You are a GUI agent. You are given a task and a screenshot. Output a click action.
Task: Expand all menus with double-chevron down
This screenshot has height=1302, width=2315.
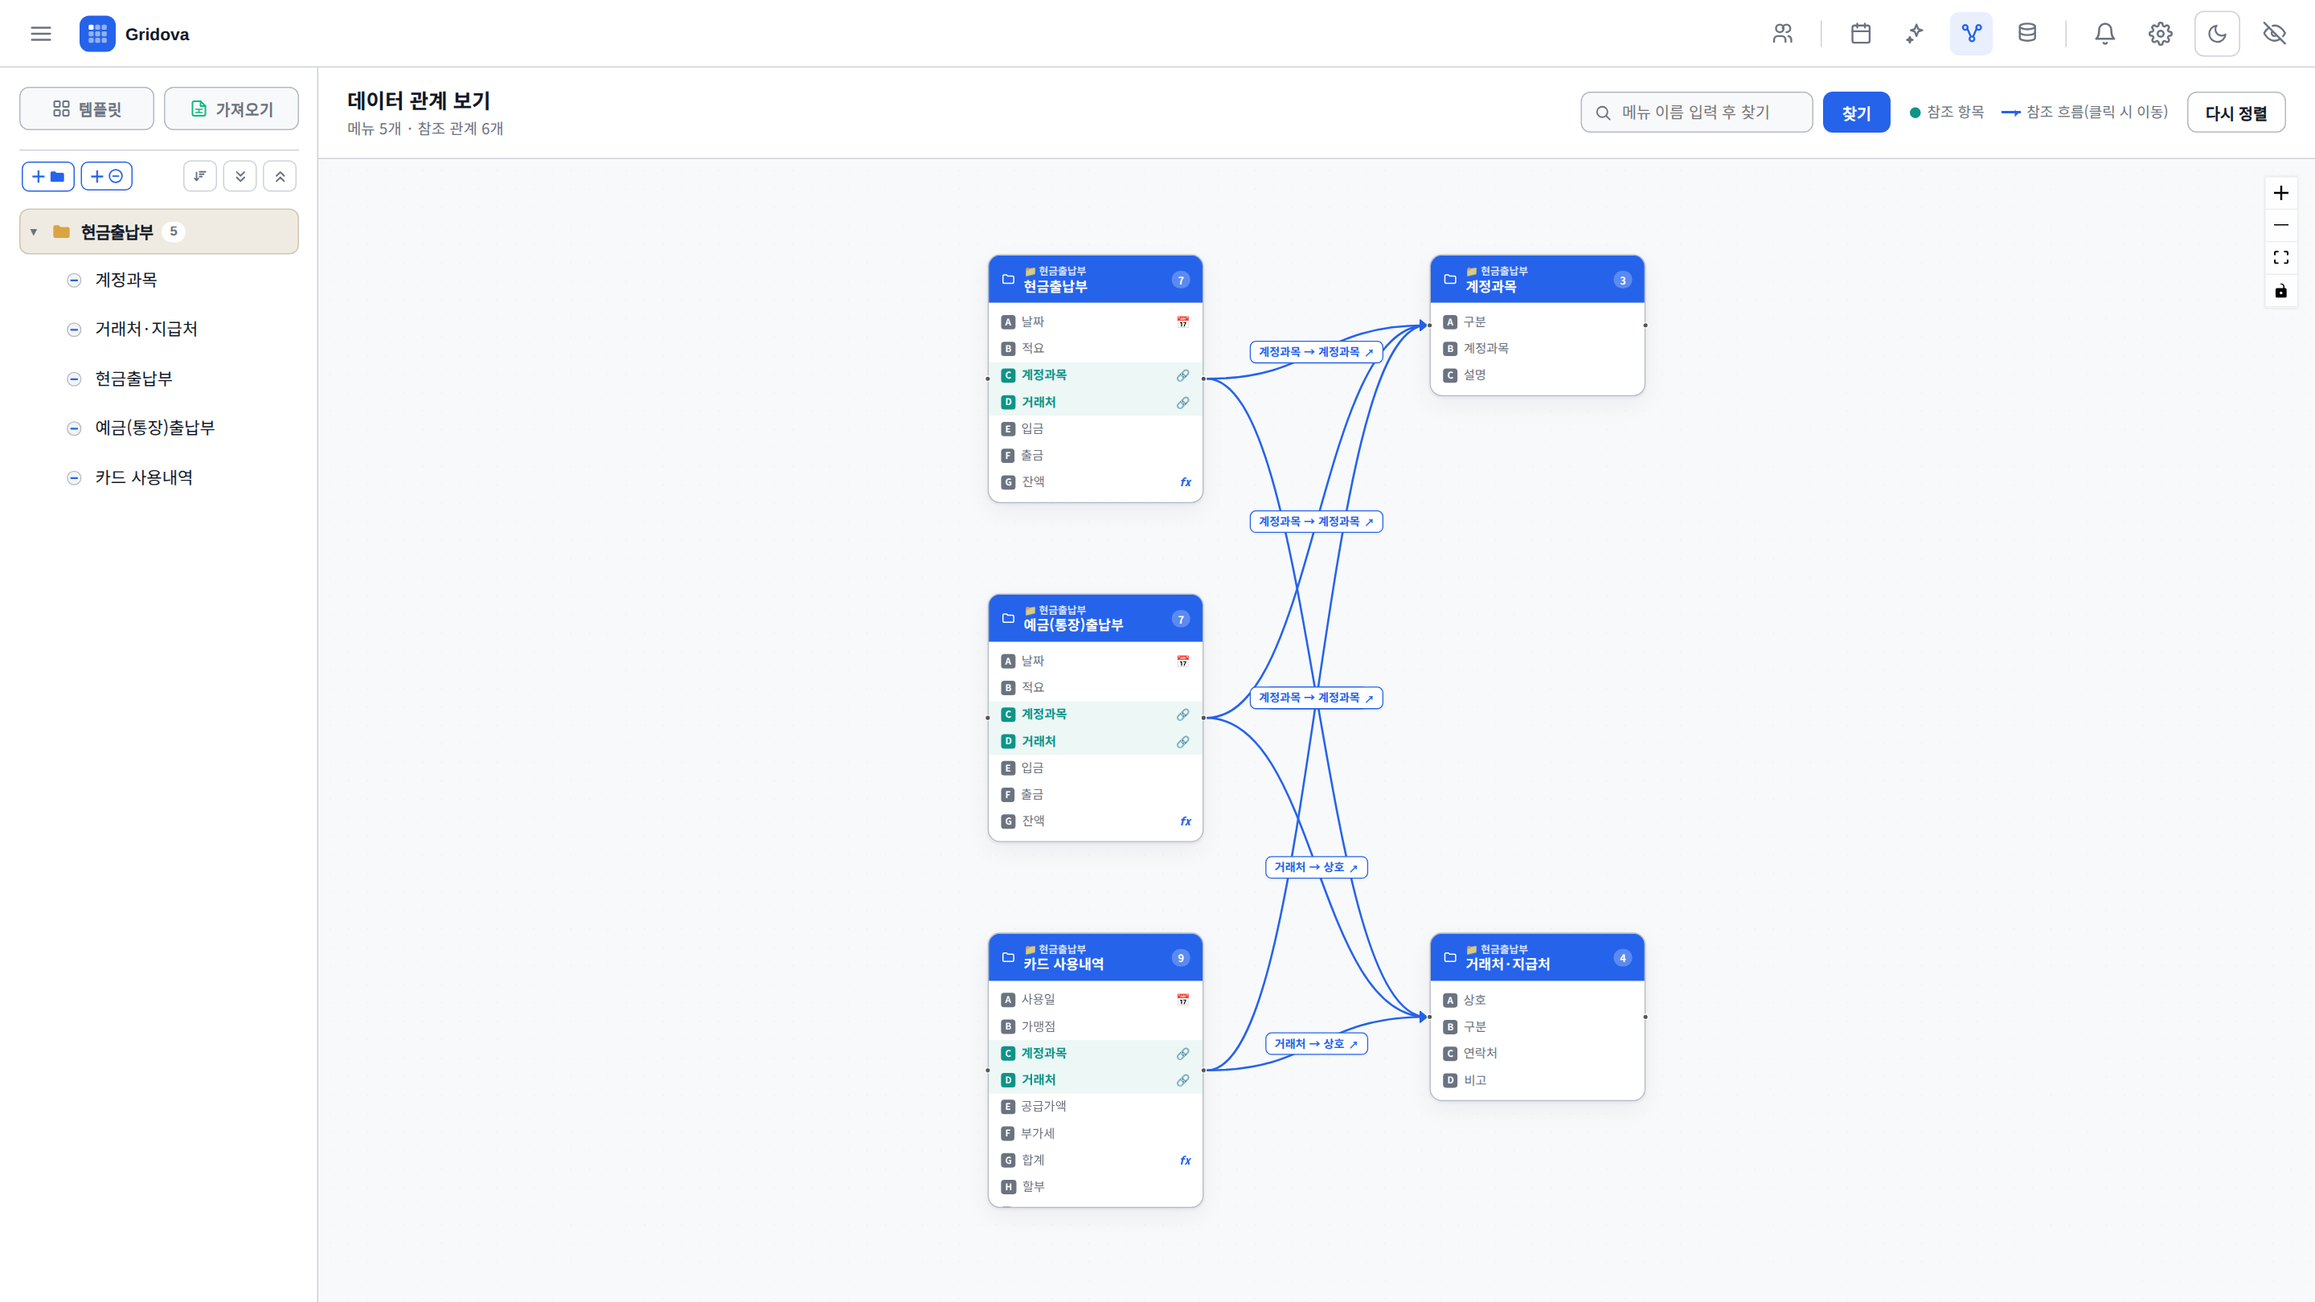pos(240,176)
